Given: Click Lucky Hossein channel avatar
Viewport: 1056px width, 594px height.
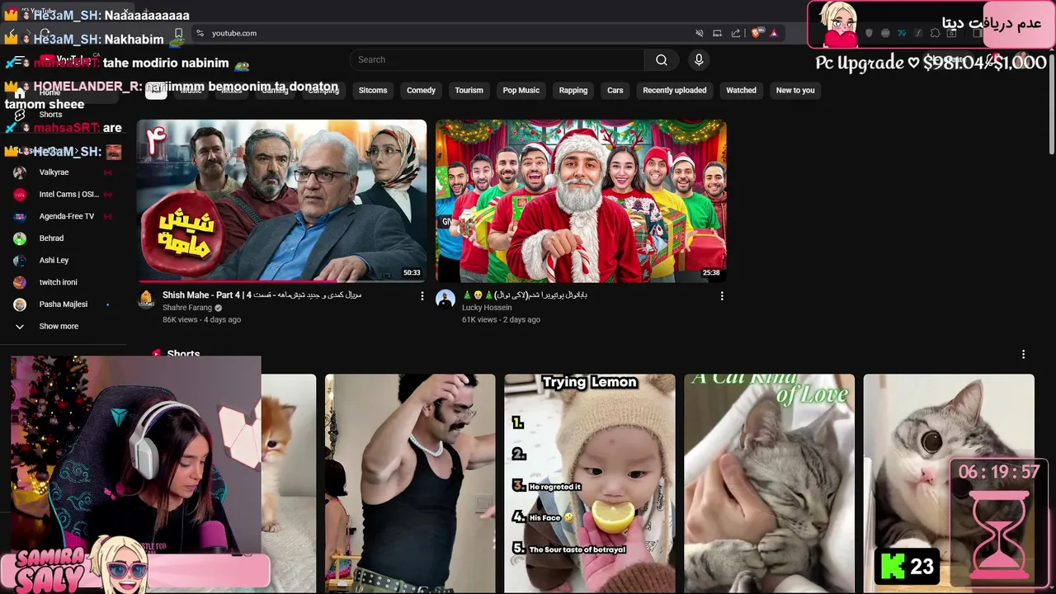Looking at the screenshot, I should (x=445, y=299).
